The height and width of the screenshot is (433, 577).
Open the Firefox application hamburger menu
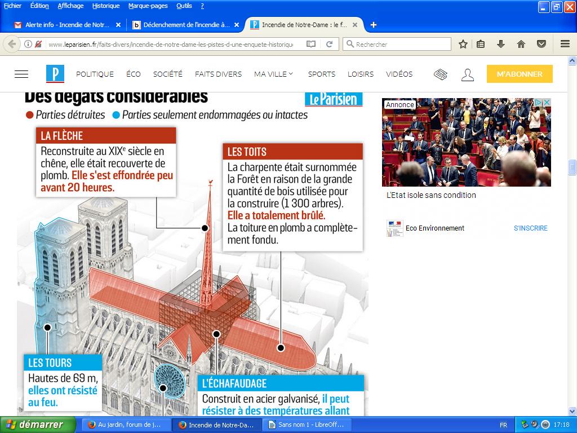click(565, 44)
